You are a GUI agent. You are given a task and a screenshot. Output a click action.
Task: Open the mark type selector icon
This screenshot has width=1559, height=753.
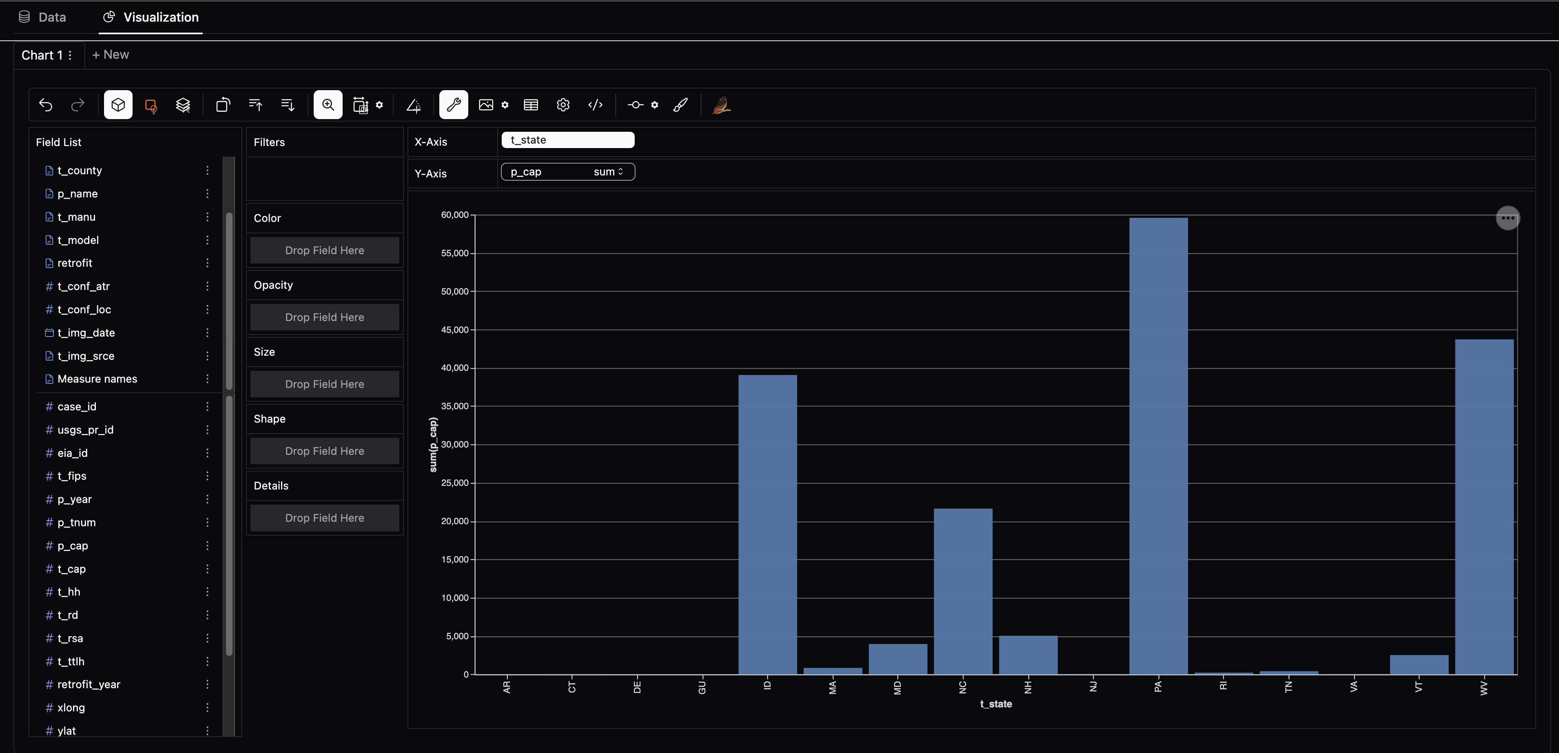click(x=151, y=105)
